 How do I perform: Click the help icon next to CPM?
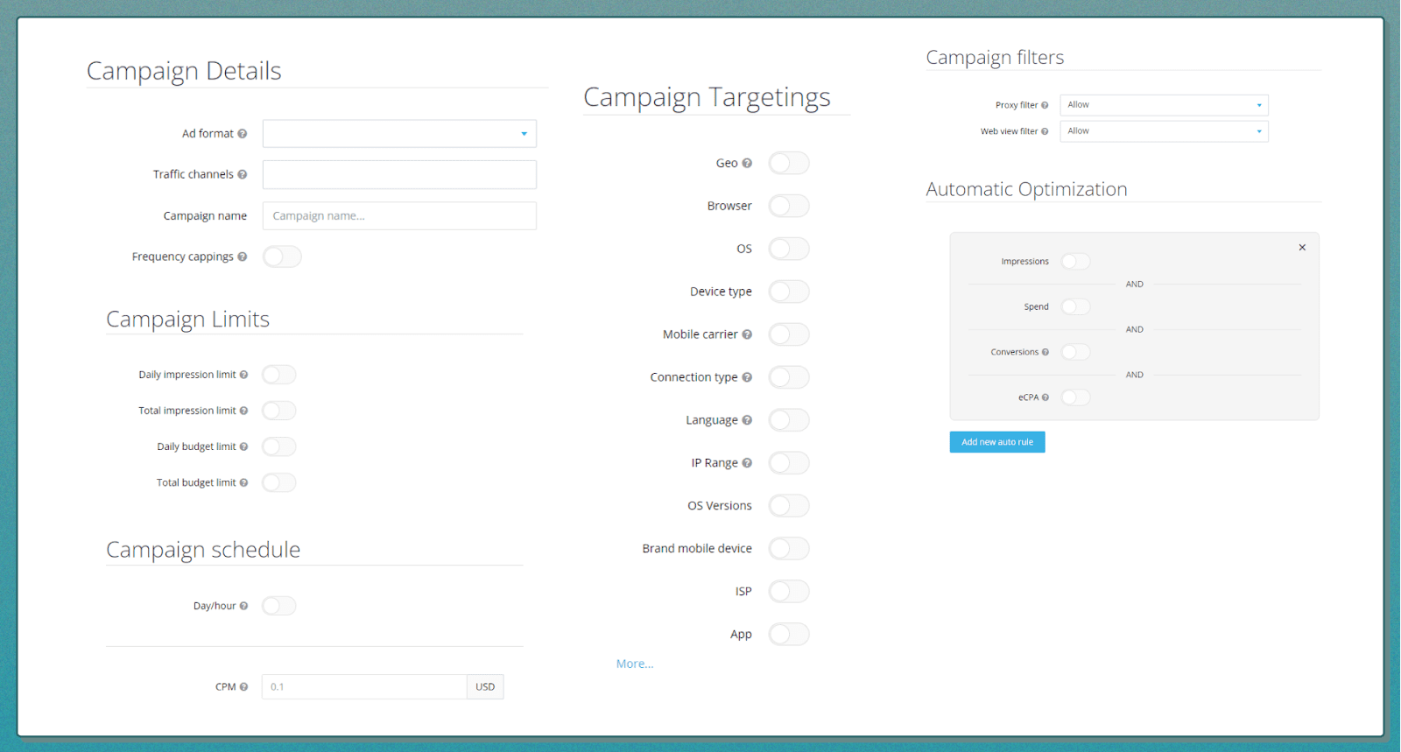point(243,687)
